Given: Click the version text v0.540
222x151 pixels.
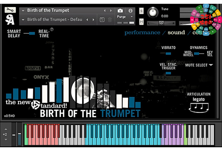Looking at the screenshot, I should point(10,116).
